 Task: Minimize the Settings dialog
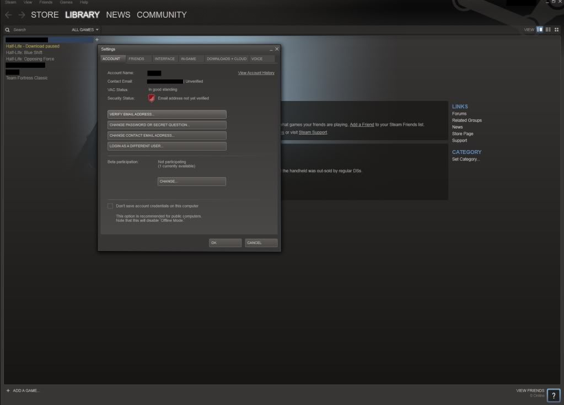coord(271,49)
